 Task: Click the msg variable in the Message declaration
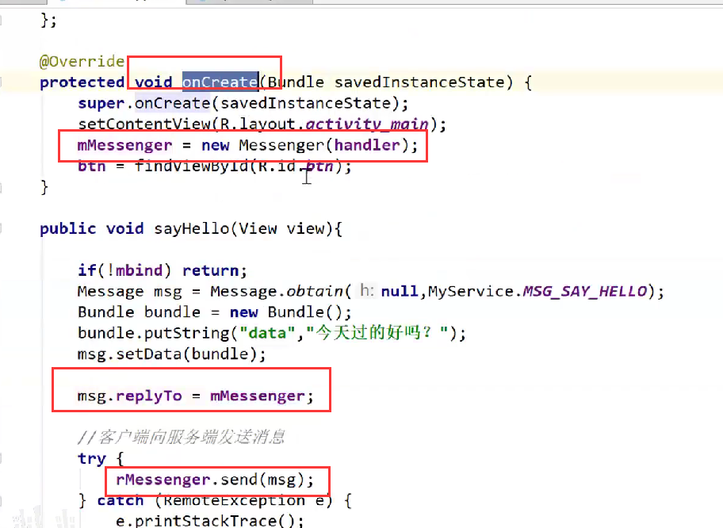(168, 292)
